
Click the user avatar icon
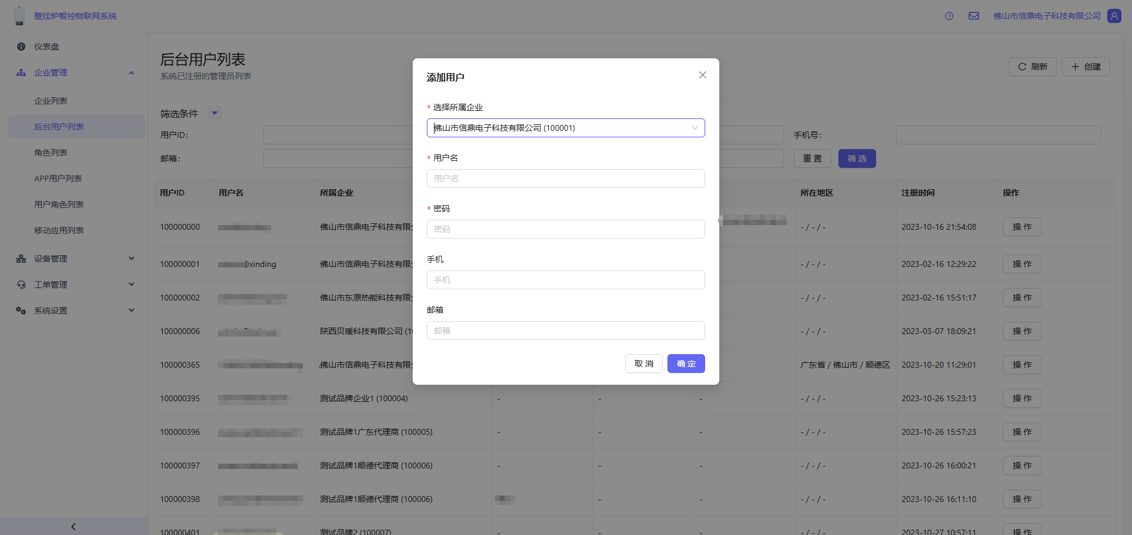[x=1114, y=16]
